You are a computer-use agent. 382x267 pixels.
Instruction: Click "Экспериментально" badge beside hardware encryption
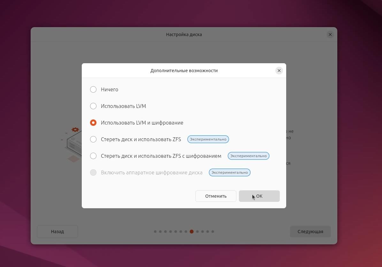click(x=230, y=172)
